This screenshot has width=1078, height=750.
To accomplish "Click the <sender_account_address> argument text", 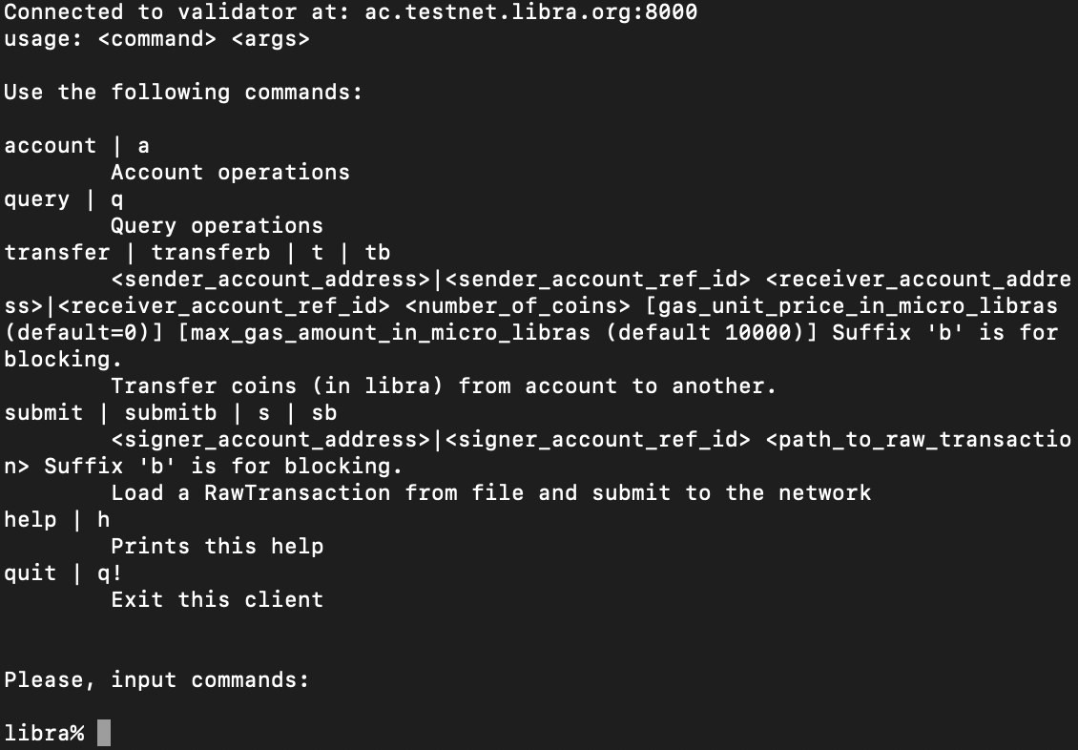I will (271, 280).
